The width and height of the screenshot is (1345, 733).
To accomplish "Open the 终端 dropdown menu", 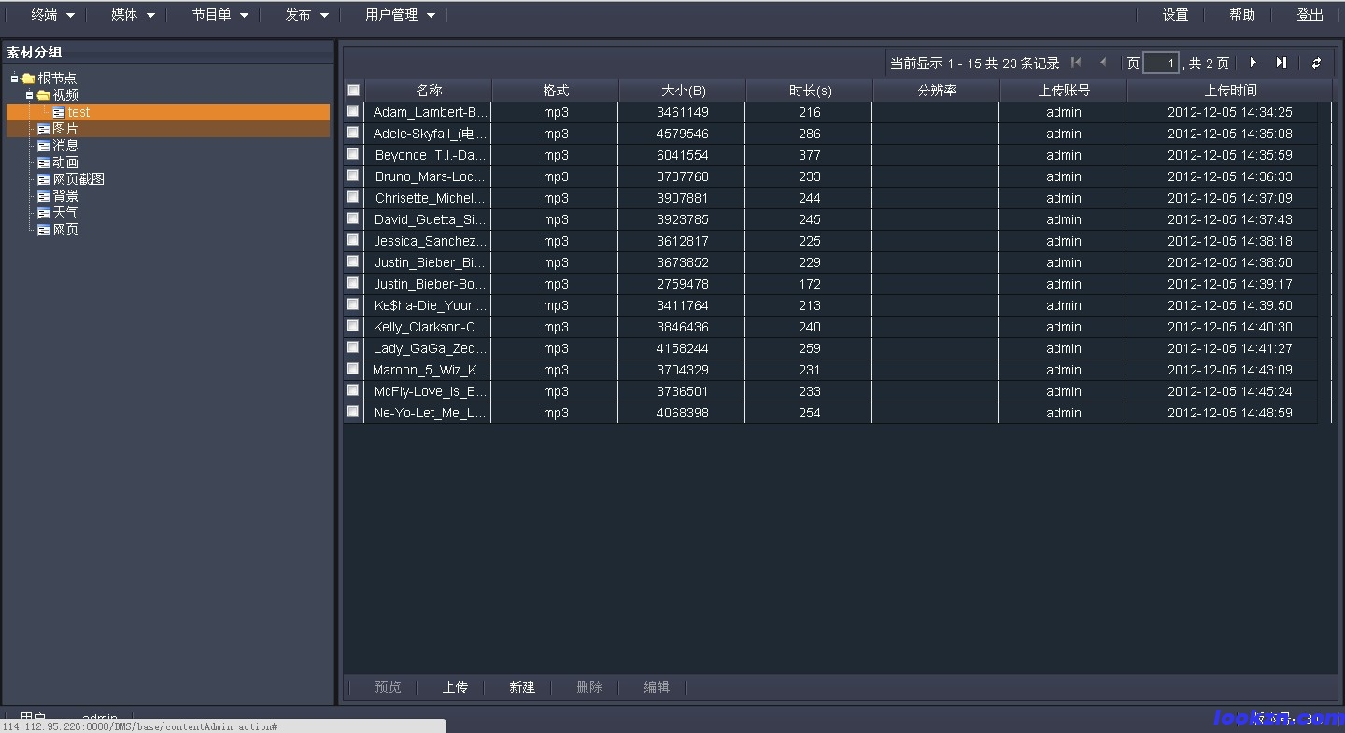I will [52, 15].
